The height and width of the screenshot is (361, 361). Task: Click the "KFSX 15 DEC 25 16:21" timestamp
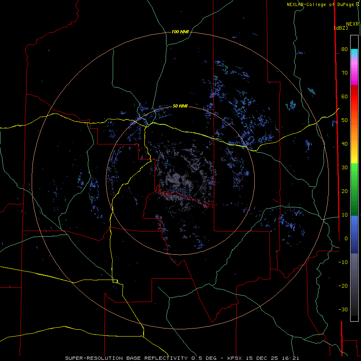(263, 358)
